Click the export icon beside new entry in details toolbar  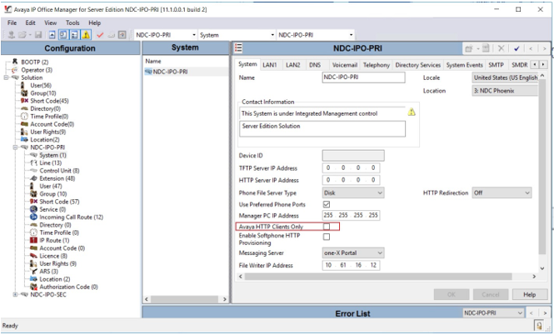click(x=486, y=48)
